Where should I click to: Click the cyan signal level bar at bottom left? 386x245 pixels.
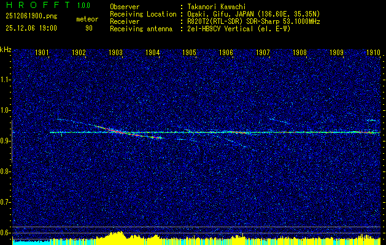pos(31,242)
